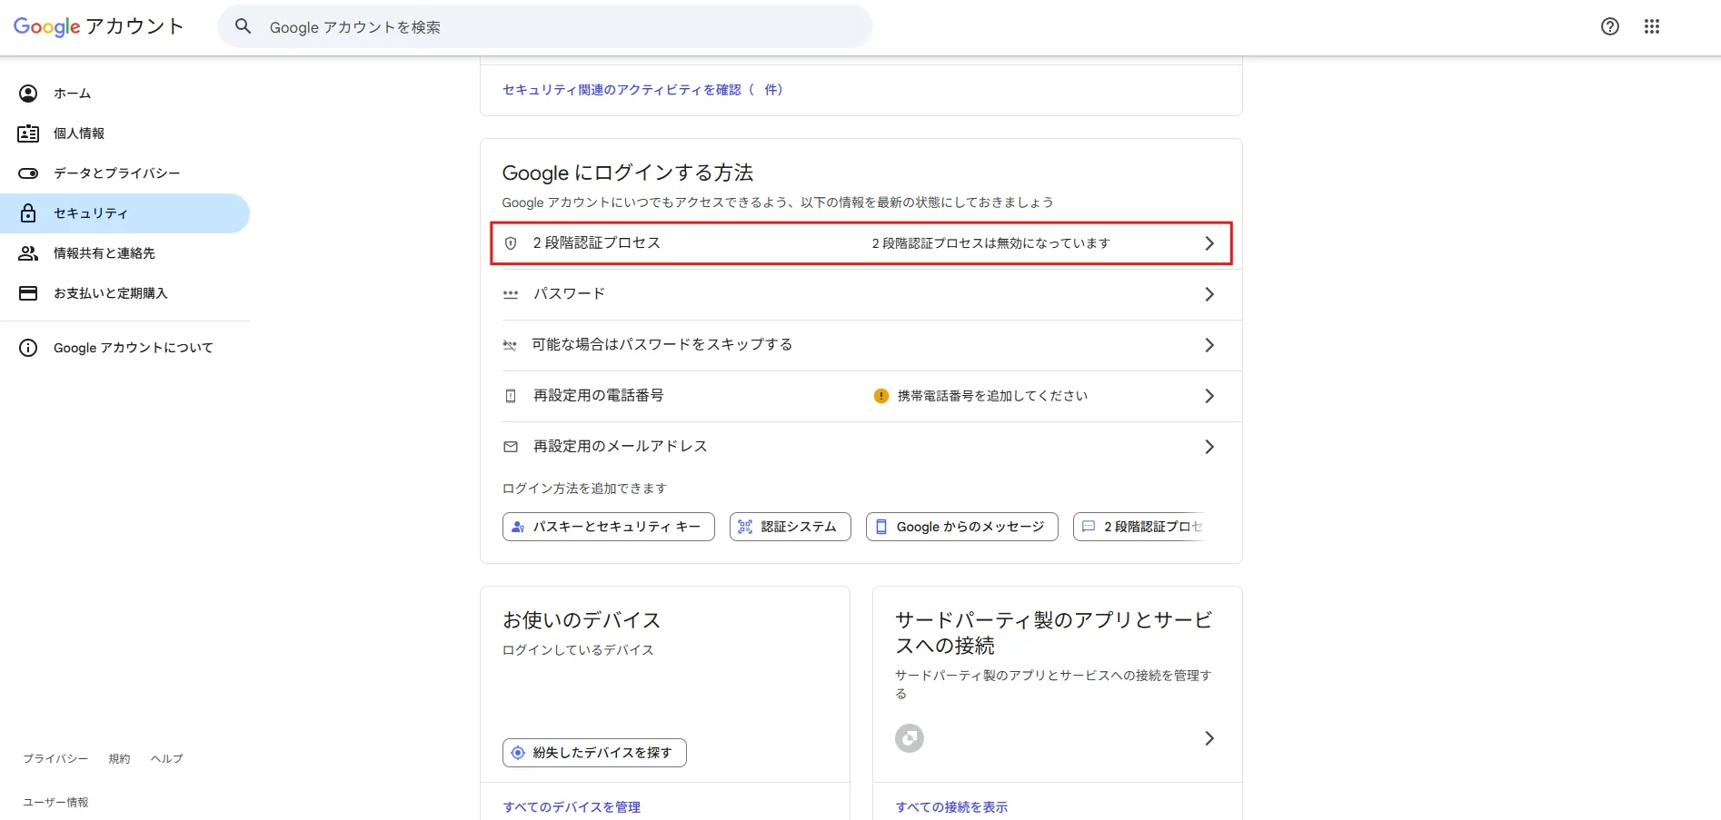The image size is (1721, 820).
Task: Click the dots icon beside パスワード
Action: tap(511, 294)
